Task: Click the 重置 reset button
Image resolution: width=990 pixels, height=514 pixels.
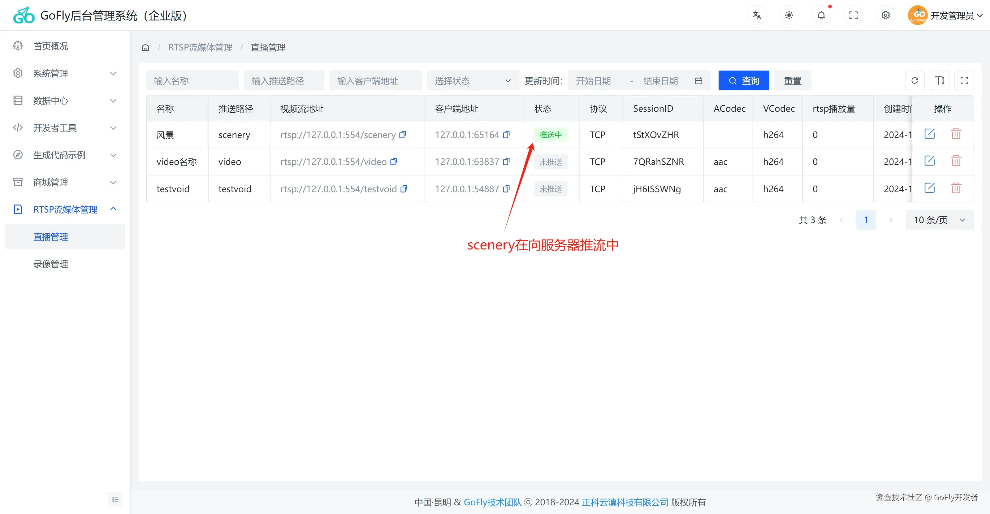Action: point(792,81)
